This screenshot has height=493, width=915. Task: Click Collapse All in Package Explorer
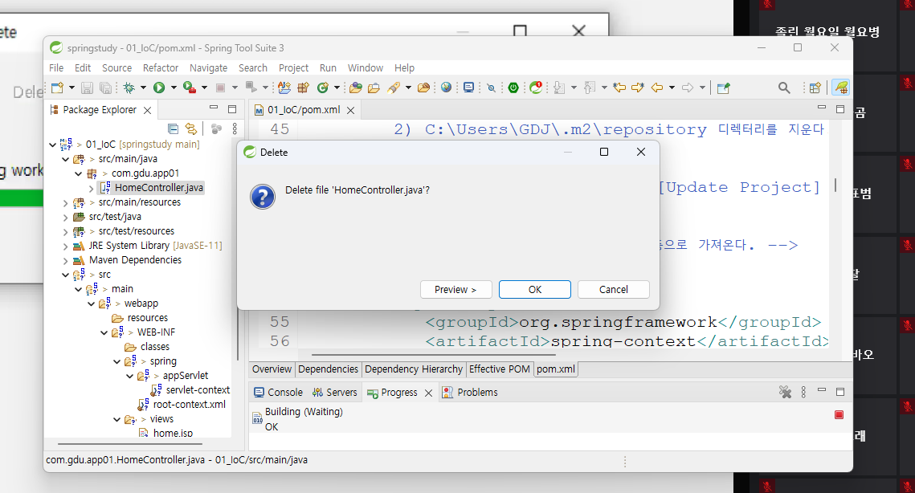click(174, 128)
